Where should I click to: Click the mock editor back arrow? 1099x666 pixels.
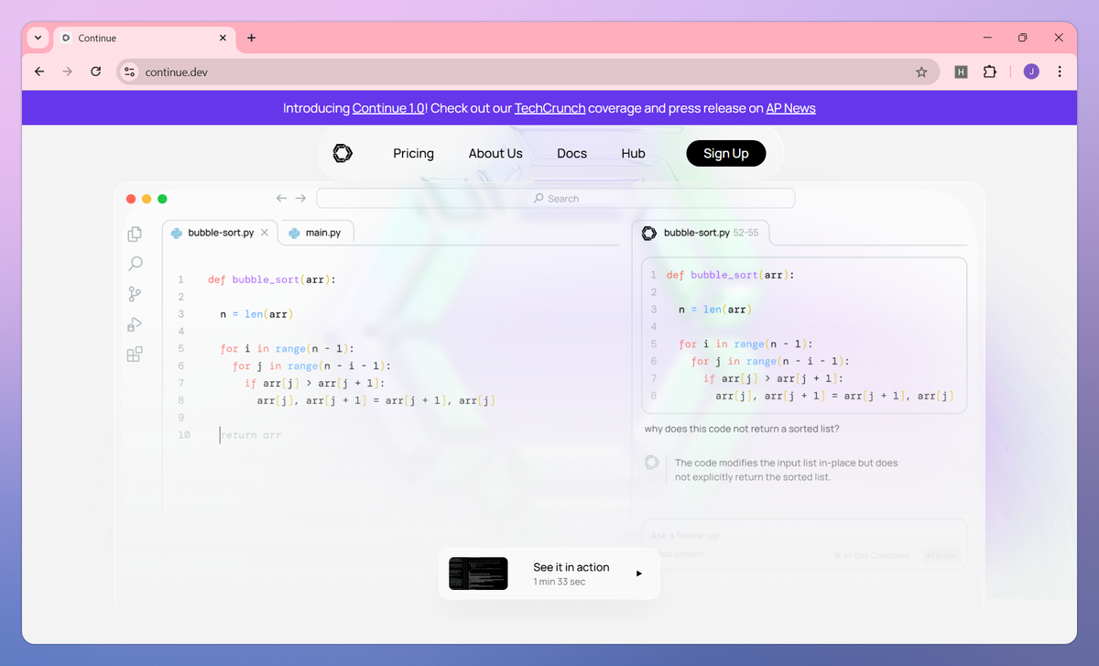pyautogui.click(x=282, y=198)
